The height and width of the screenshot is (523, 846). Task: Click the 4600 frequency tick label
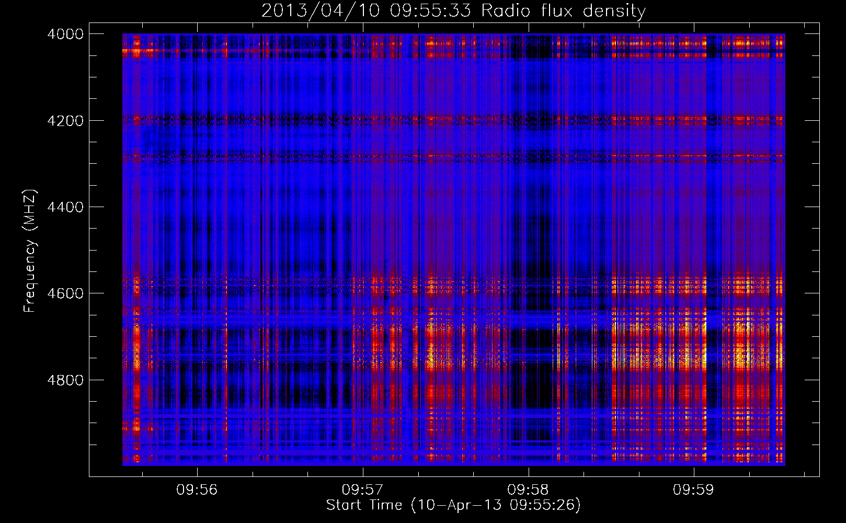(x=65, y=293)
